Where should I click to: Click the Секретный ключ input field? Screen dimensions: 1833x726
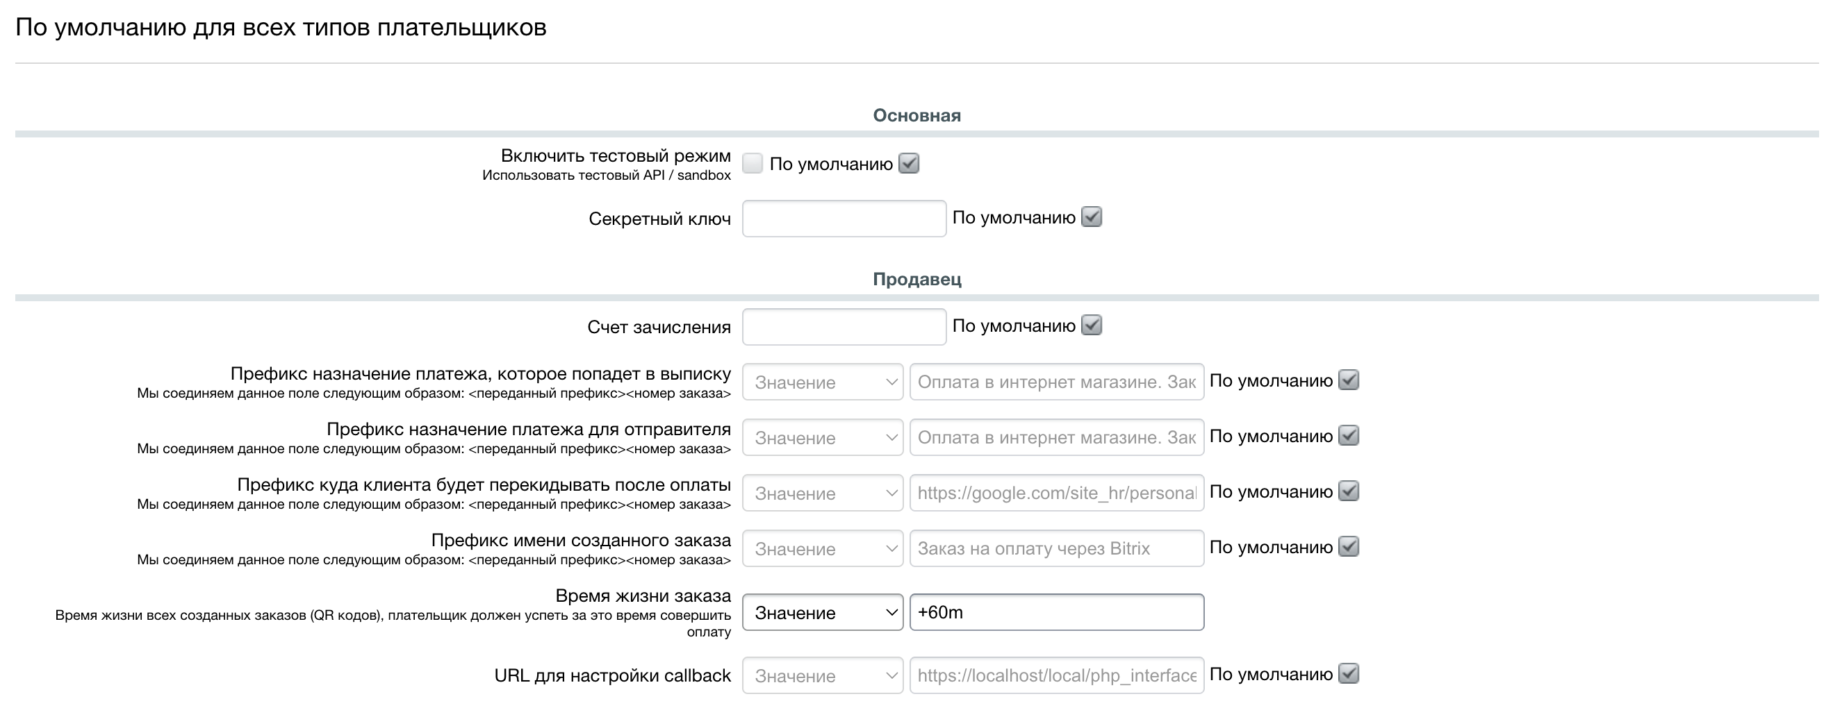coord(844,219)
